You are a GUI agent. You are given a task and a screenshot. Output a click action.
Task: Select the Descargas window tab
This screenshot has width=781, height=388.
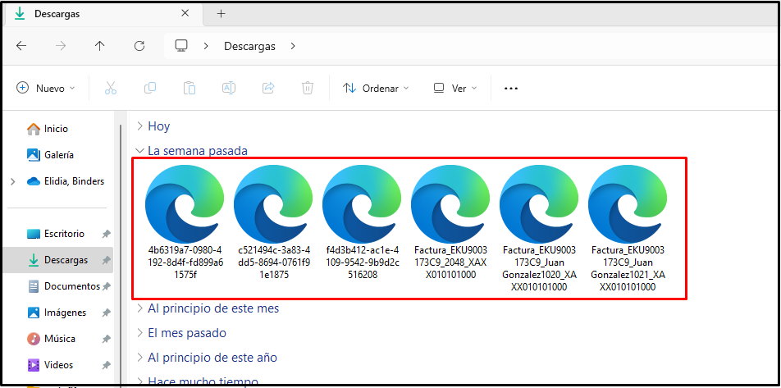pyautogui.click(x=103, y=14)
